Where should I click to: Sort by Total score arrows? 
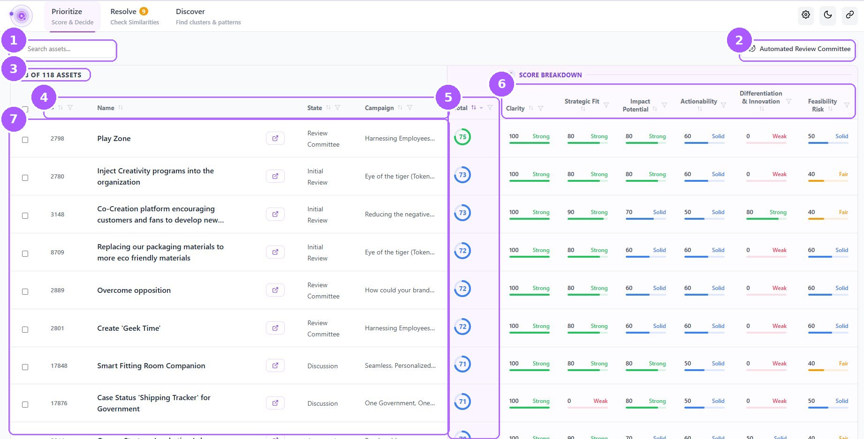[474, 108]
